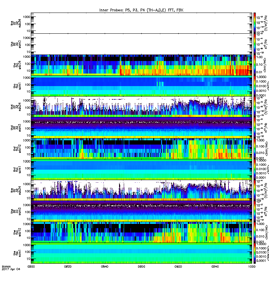The height and width of the screenshot is (287, 269).
Task: Select the thd fbk scm1 axis label
Action: coord(17,170)
